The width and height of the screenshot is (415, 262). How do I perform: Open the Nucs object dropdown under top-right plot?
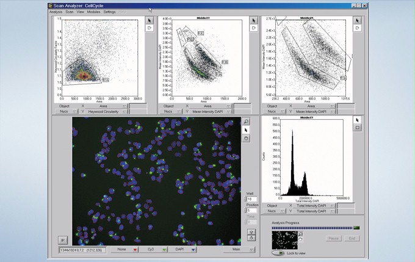[x=275, y=112]
